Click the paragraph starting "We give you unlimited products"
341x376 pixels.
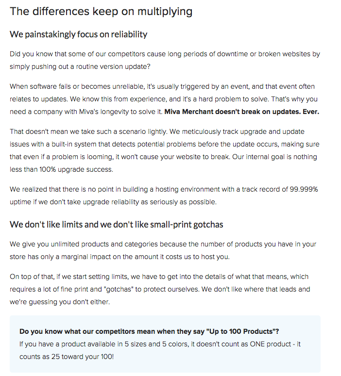point(163,250)
